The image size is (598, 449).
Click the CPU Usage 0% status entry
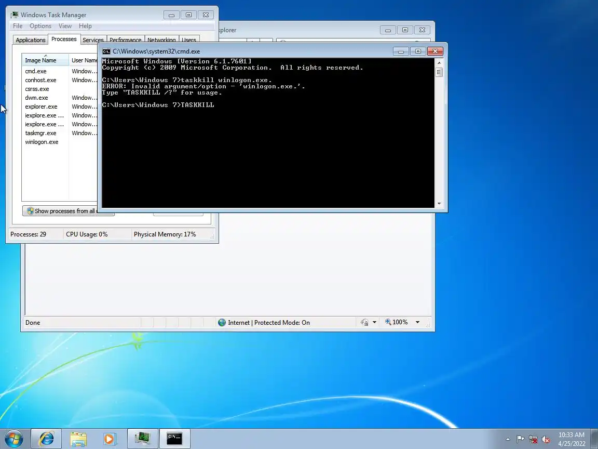click(87, 234)
